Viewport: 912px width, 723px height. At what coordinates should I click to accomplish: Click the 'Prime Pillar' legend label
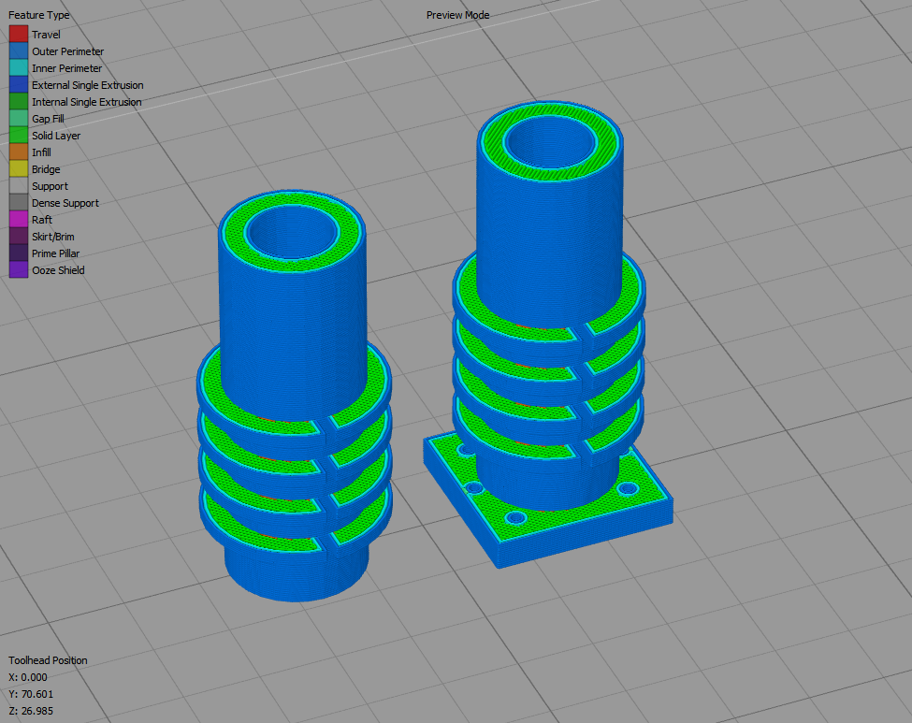pos(55,253)
